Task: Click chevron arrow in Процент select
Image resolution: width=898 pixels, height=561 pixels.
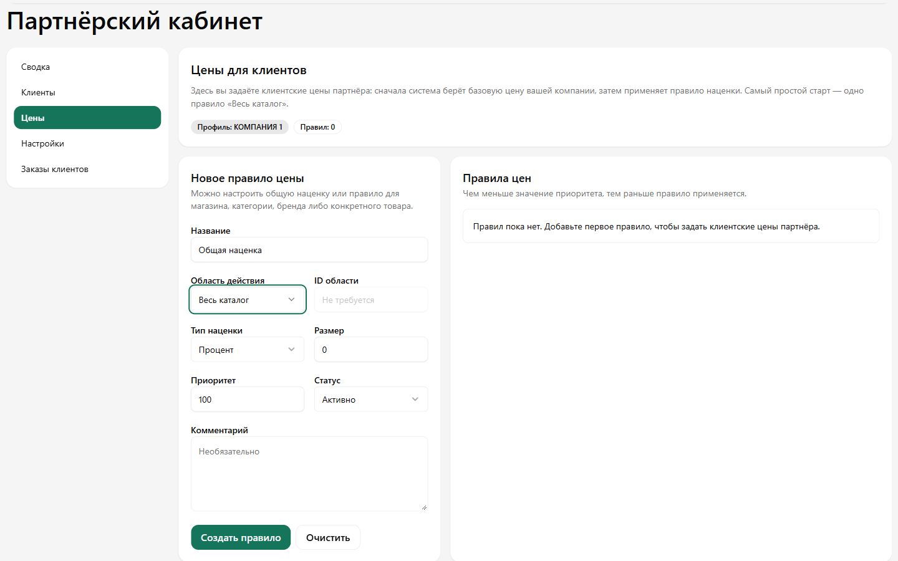Action: click(291, 350)
